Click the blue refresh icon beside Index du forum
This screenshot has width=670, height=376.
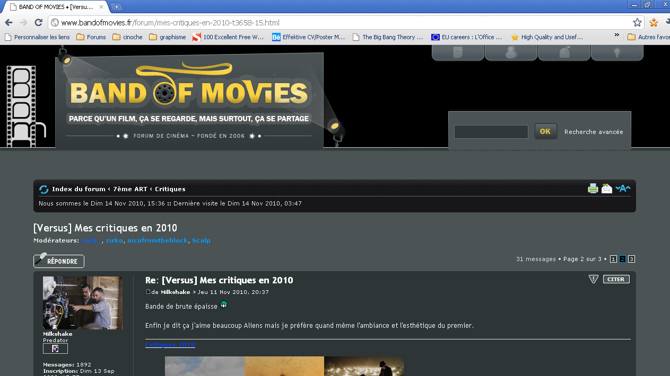click(43, 189)
